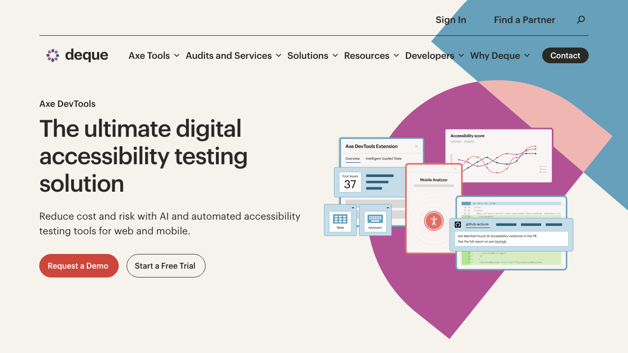Dismiss the Axe DevTools Extension panel with its X

417,146
